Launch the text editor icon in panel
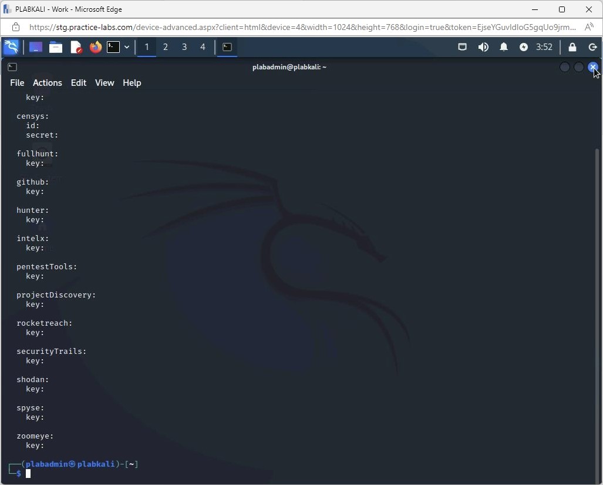 coord(76,47)
